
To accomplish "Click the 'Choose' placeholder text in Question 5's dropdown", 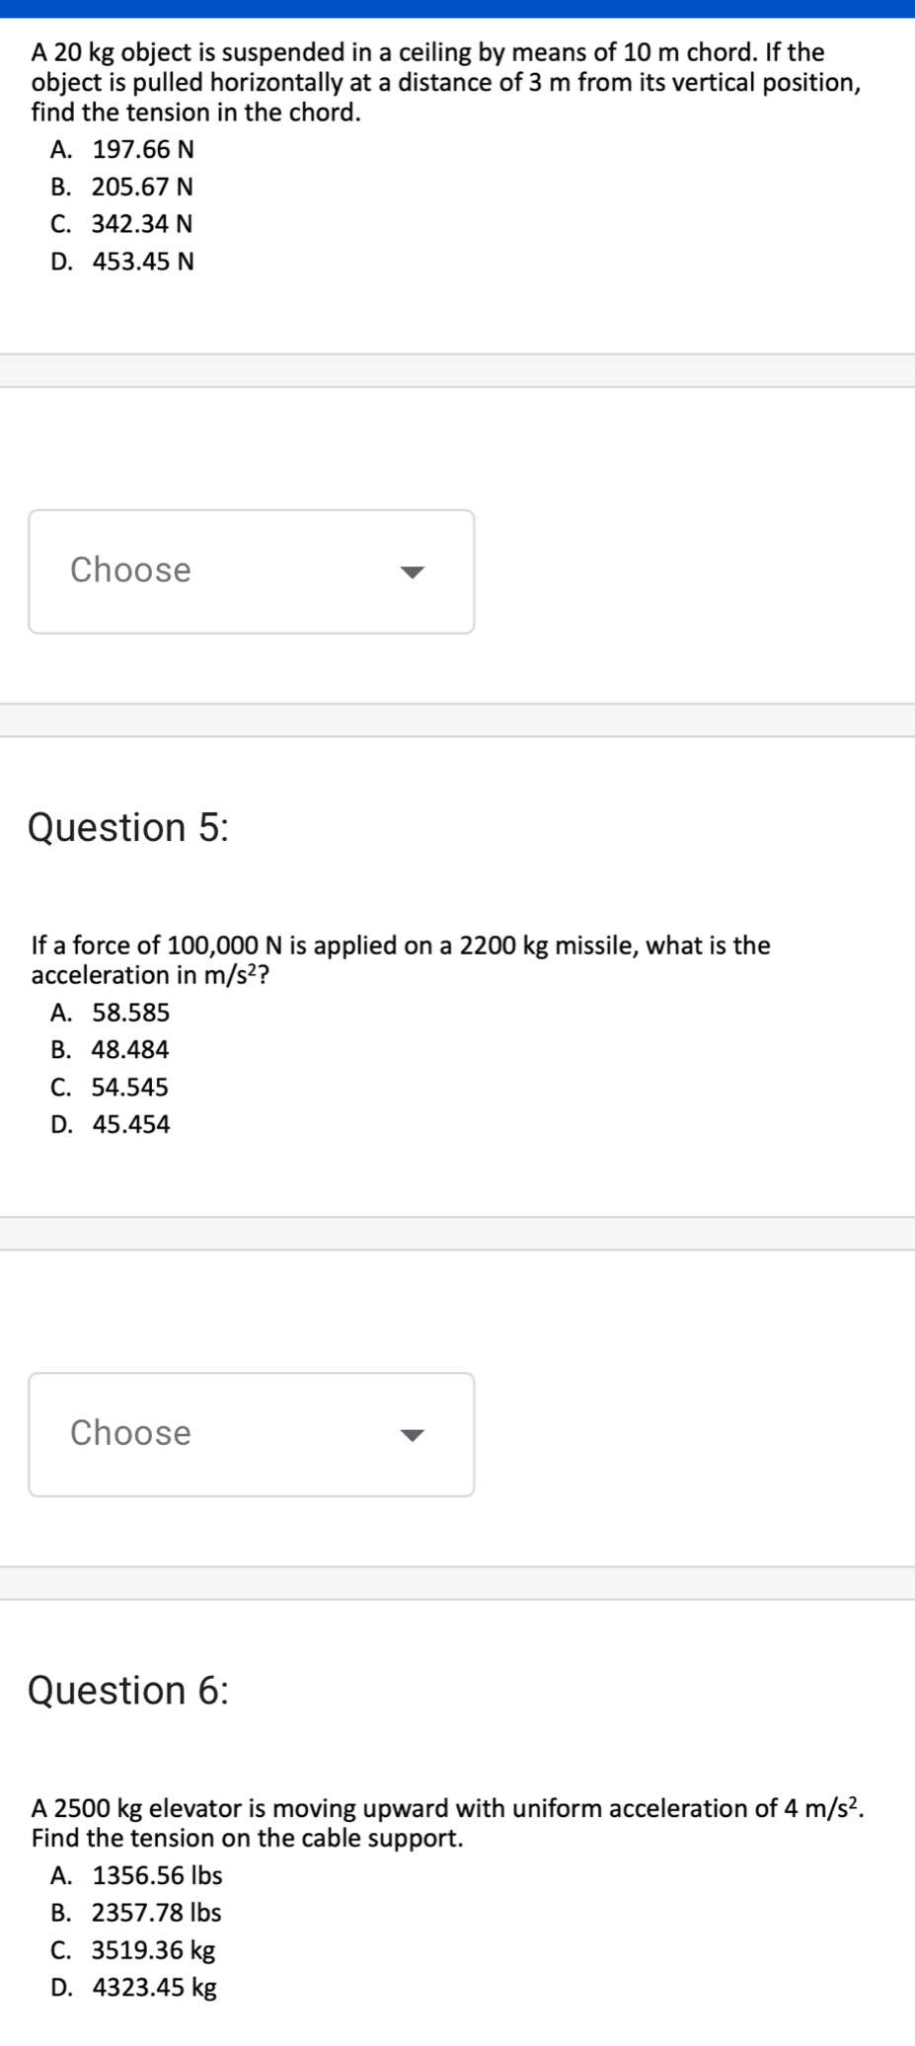I will pos(130,1433).
